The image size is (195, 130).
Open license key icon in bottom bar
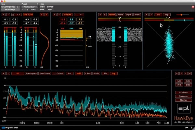pyautogui.click(x=187, y=128)
